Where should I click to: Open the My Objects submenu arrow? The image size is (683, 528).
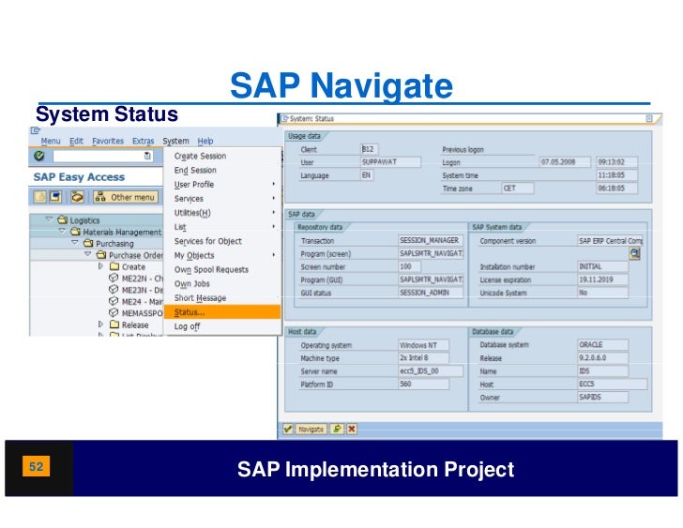point(274,255)
